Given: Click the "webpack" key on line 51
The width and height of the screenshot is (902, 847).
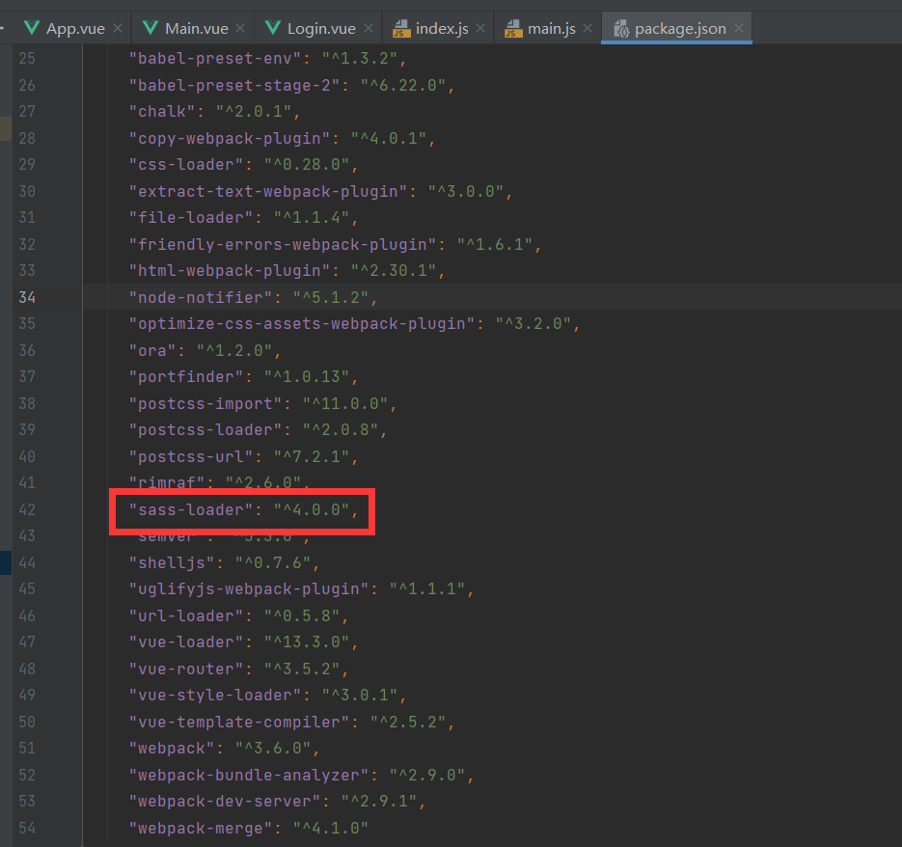Looking at the screenshot, I should click(x=172, y=749).
